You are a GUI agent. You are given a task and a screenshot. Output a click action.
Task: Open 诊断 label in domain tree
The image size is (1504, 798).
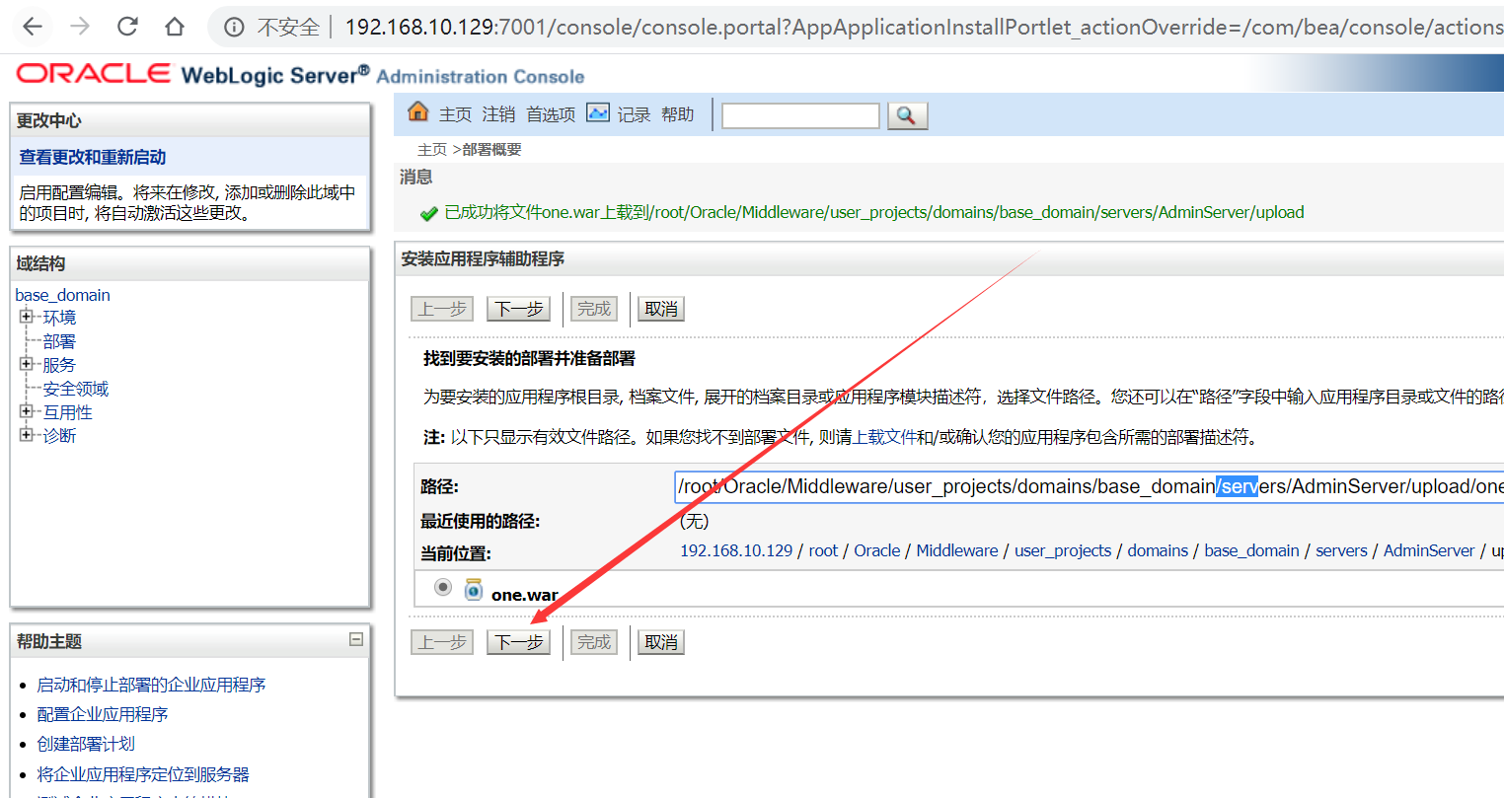(59, 436)
